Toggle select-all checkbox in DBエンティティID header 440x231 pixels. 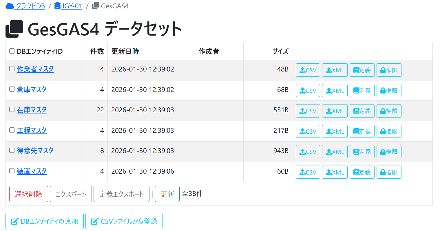[12, 51]
